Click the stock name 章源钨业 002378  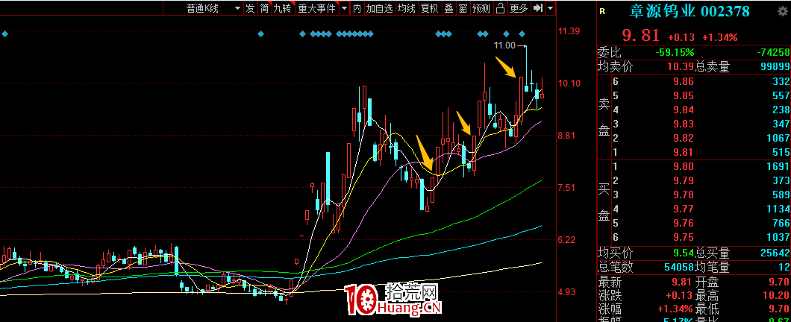point(689,11)
